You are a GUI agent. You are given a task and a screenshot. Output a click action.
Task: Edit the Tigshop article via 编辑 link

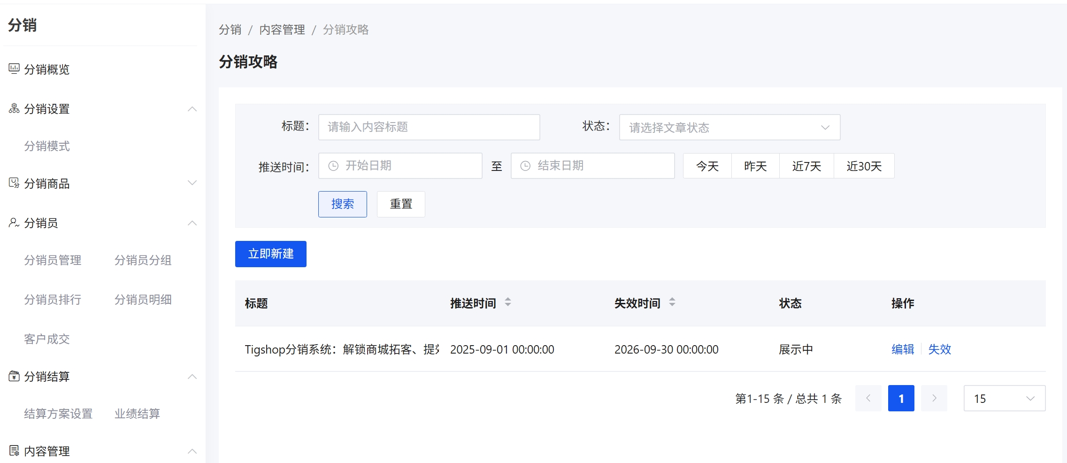[902, 349]
